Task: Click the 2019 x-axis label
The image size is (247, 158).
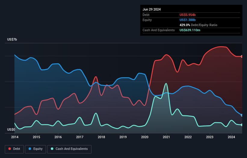Action: point(123,137)
